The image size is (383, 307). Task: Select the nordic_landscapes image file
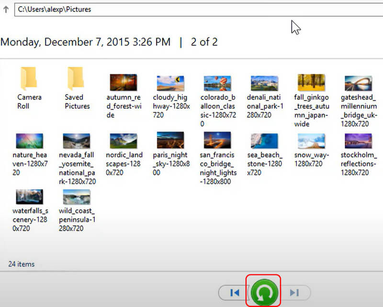coord(124,141)
